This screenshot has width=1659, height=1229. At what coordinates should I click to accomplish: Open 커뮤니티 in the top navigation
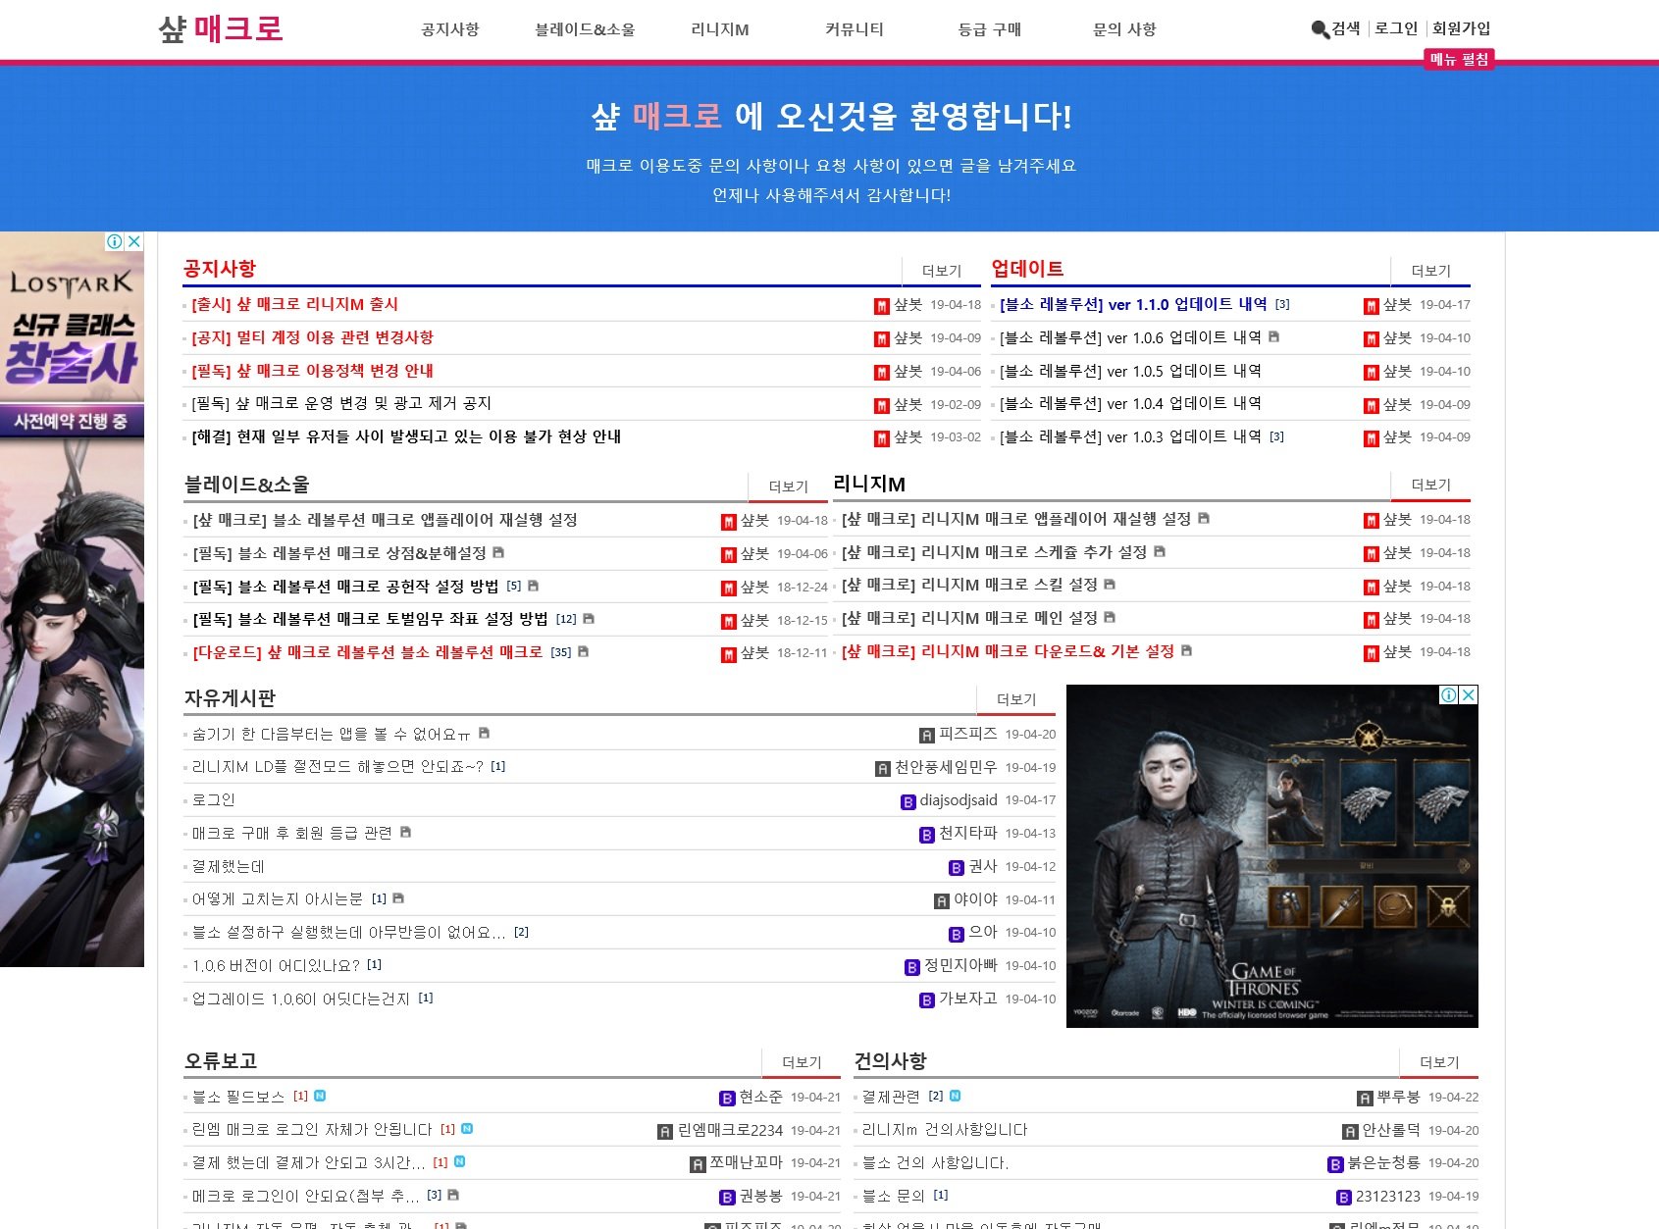pos(855,29)
